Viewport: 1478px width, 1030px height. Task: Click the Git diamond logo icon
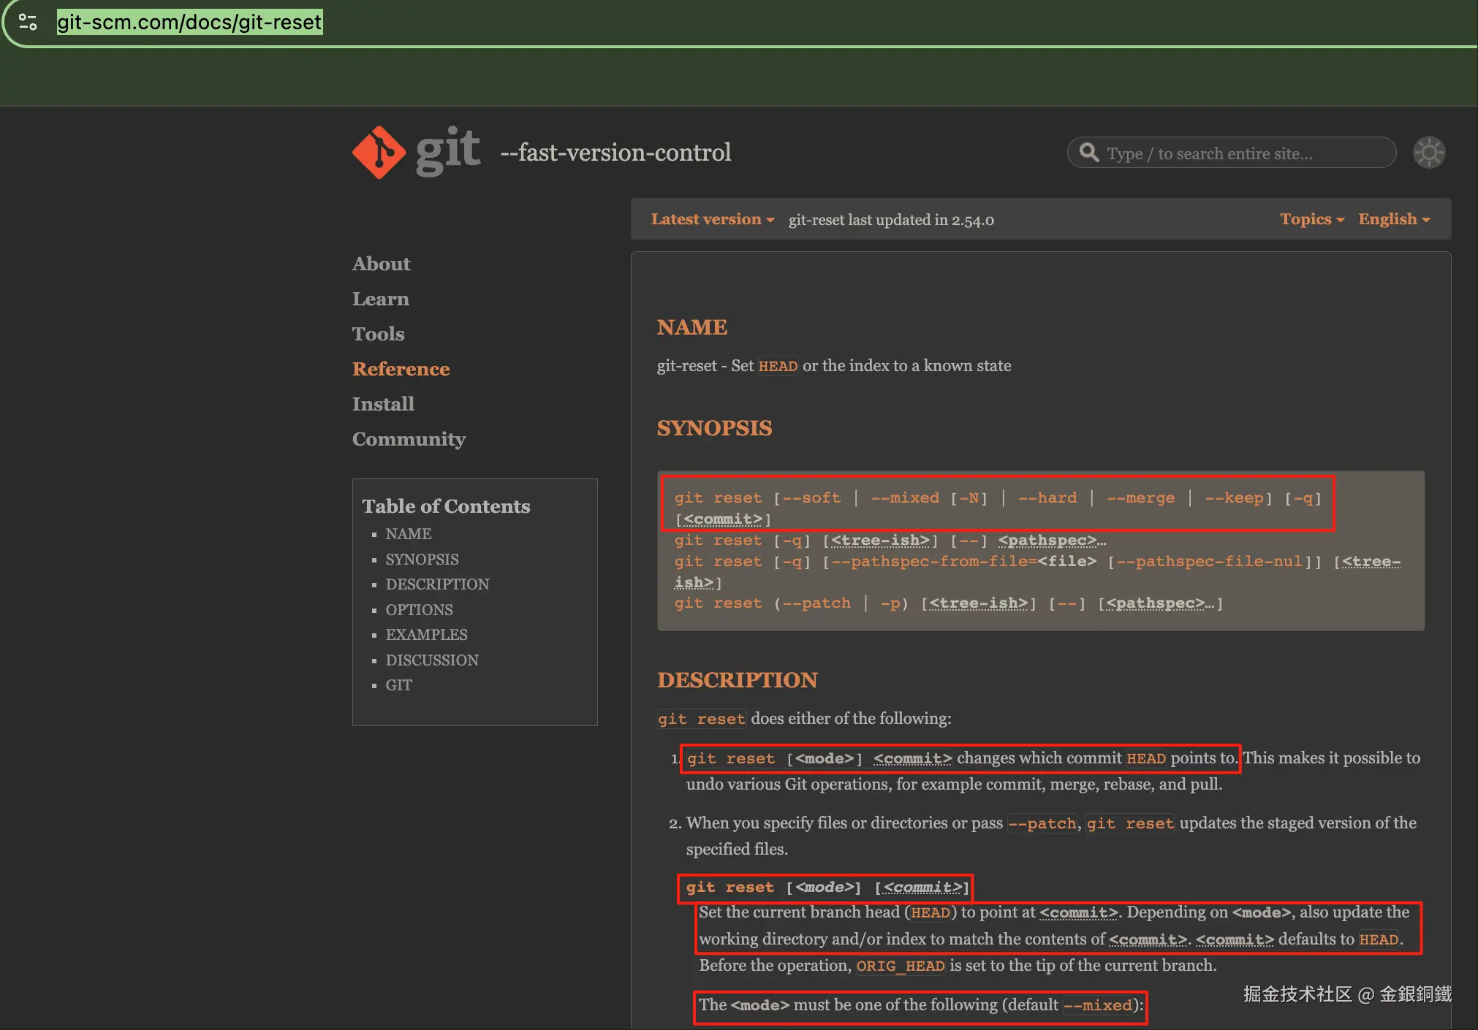(x=379, y=152)
